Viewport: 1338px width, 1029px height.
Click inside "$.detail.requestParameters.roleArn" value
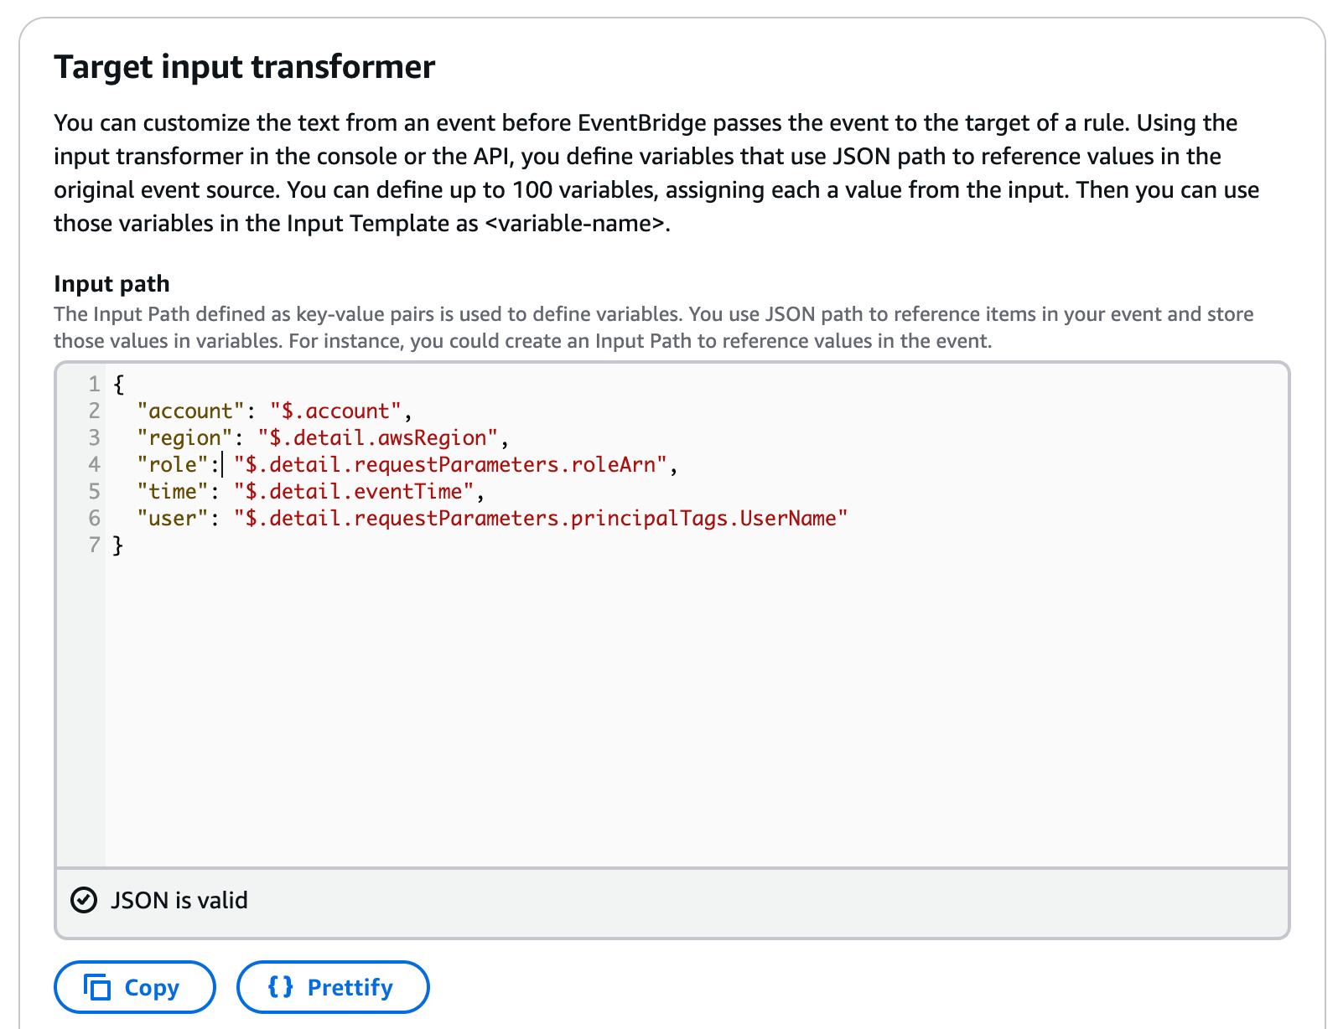tap(450, 465)
